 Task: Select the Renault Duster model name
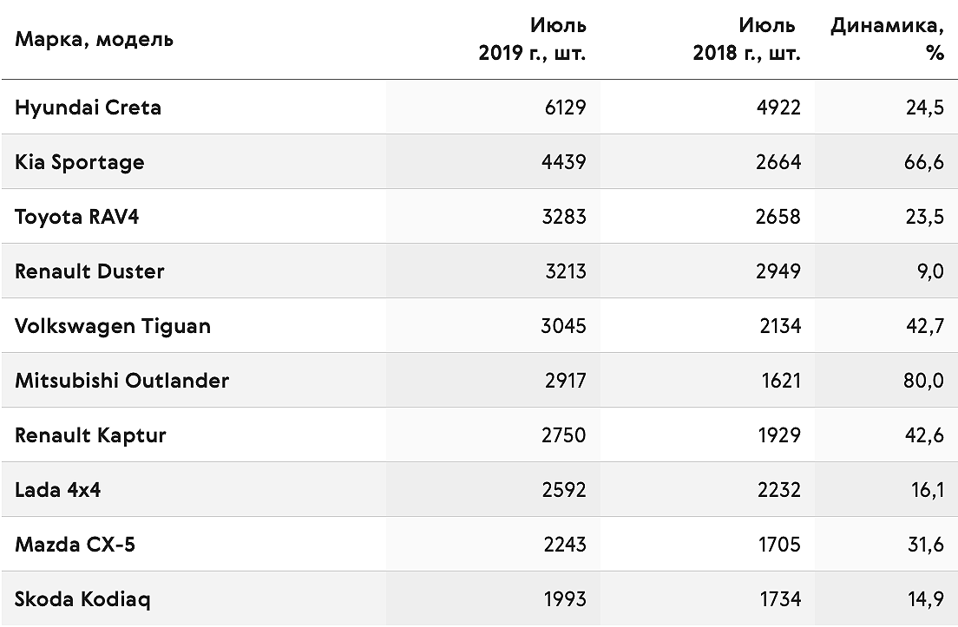click(89, 271)
